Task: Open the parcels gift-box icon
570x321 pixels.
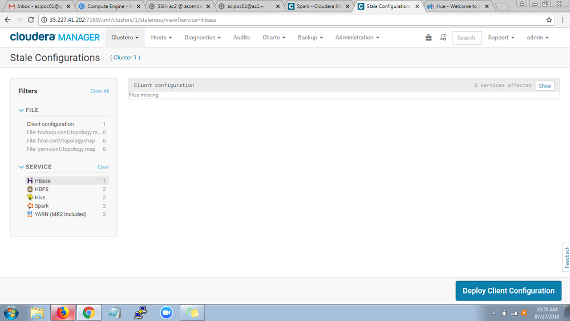Action: click(x=428, y=38)
